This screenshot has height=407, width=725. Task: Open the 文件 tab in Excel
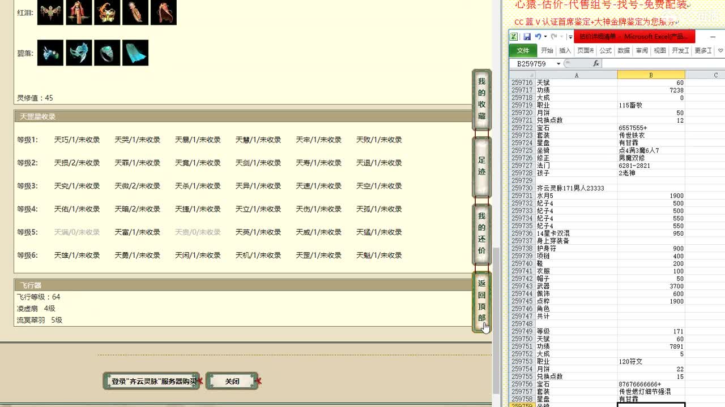[x=523, y=50]
